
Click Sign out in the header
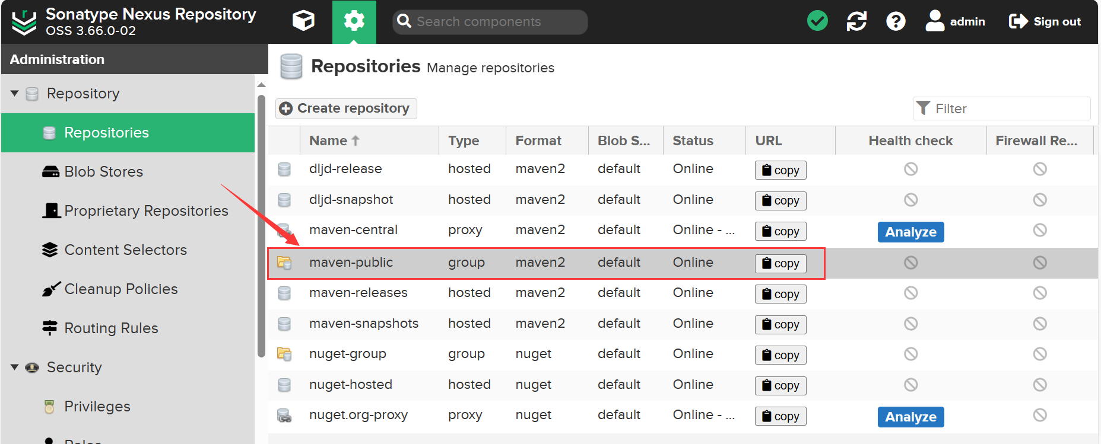click(x=1045, y=22)
